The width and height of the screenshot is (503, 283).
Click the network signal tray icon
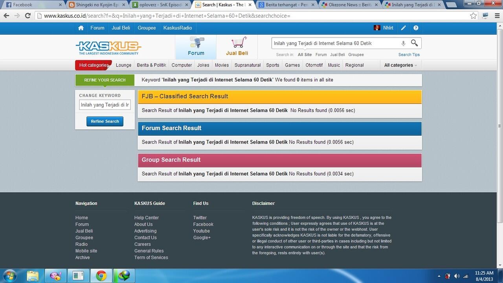click(466, 276)
